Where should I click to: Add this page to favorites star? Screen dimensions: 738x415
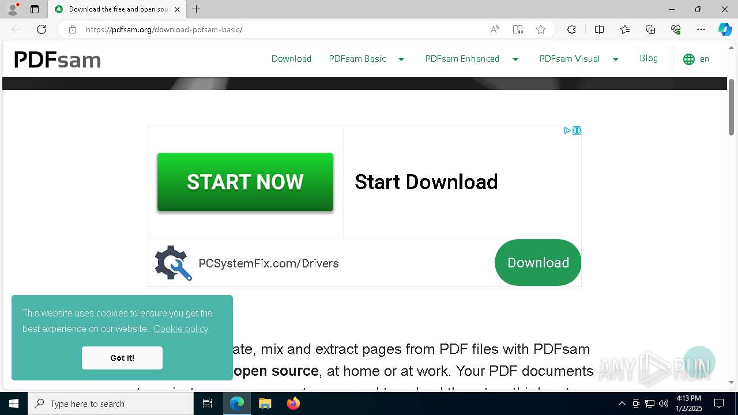pyautogui.click(x=541, y=29)
